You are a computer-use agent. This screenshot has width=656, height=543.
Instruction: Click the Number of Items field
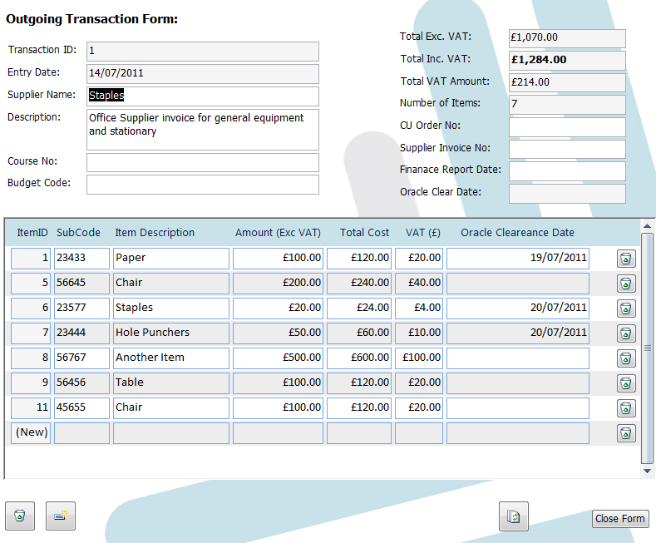click(x=567, y=104)
